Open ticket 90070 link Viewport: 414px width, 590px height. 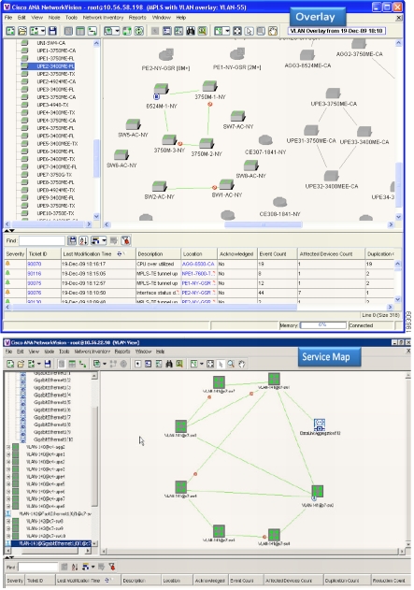[35, 265]
